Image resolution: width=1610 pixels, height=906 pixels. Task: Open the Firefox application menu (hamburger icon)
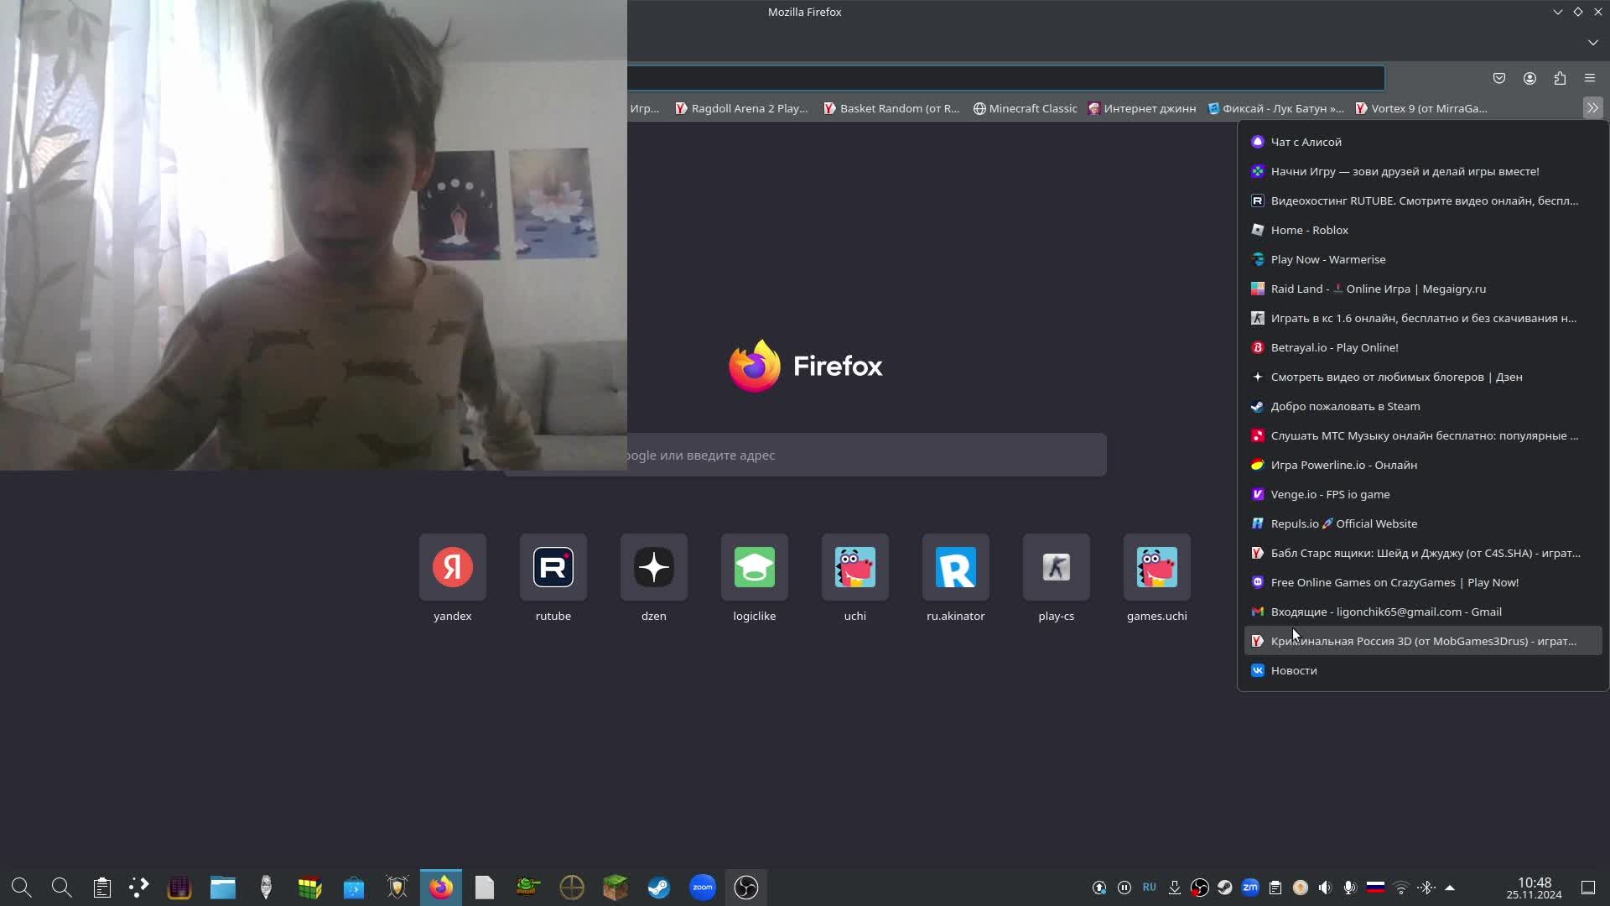point(1590,78)
